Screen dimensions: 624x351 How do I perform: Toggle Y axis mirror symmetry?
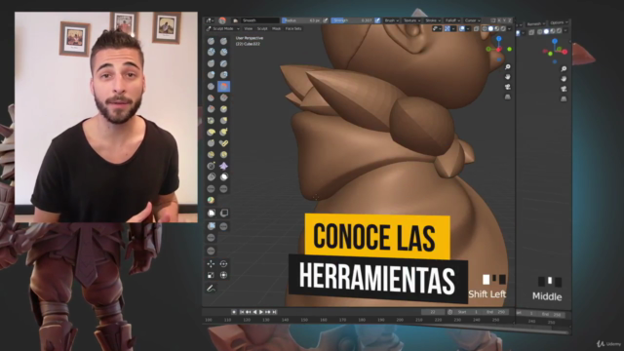tap(504, 20)
